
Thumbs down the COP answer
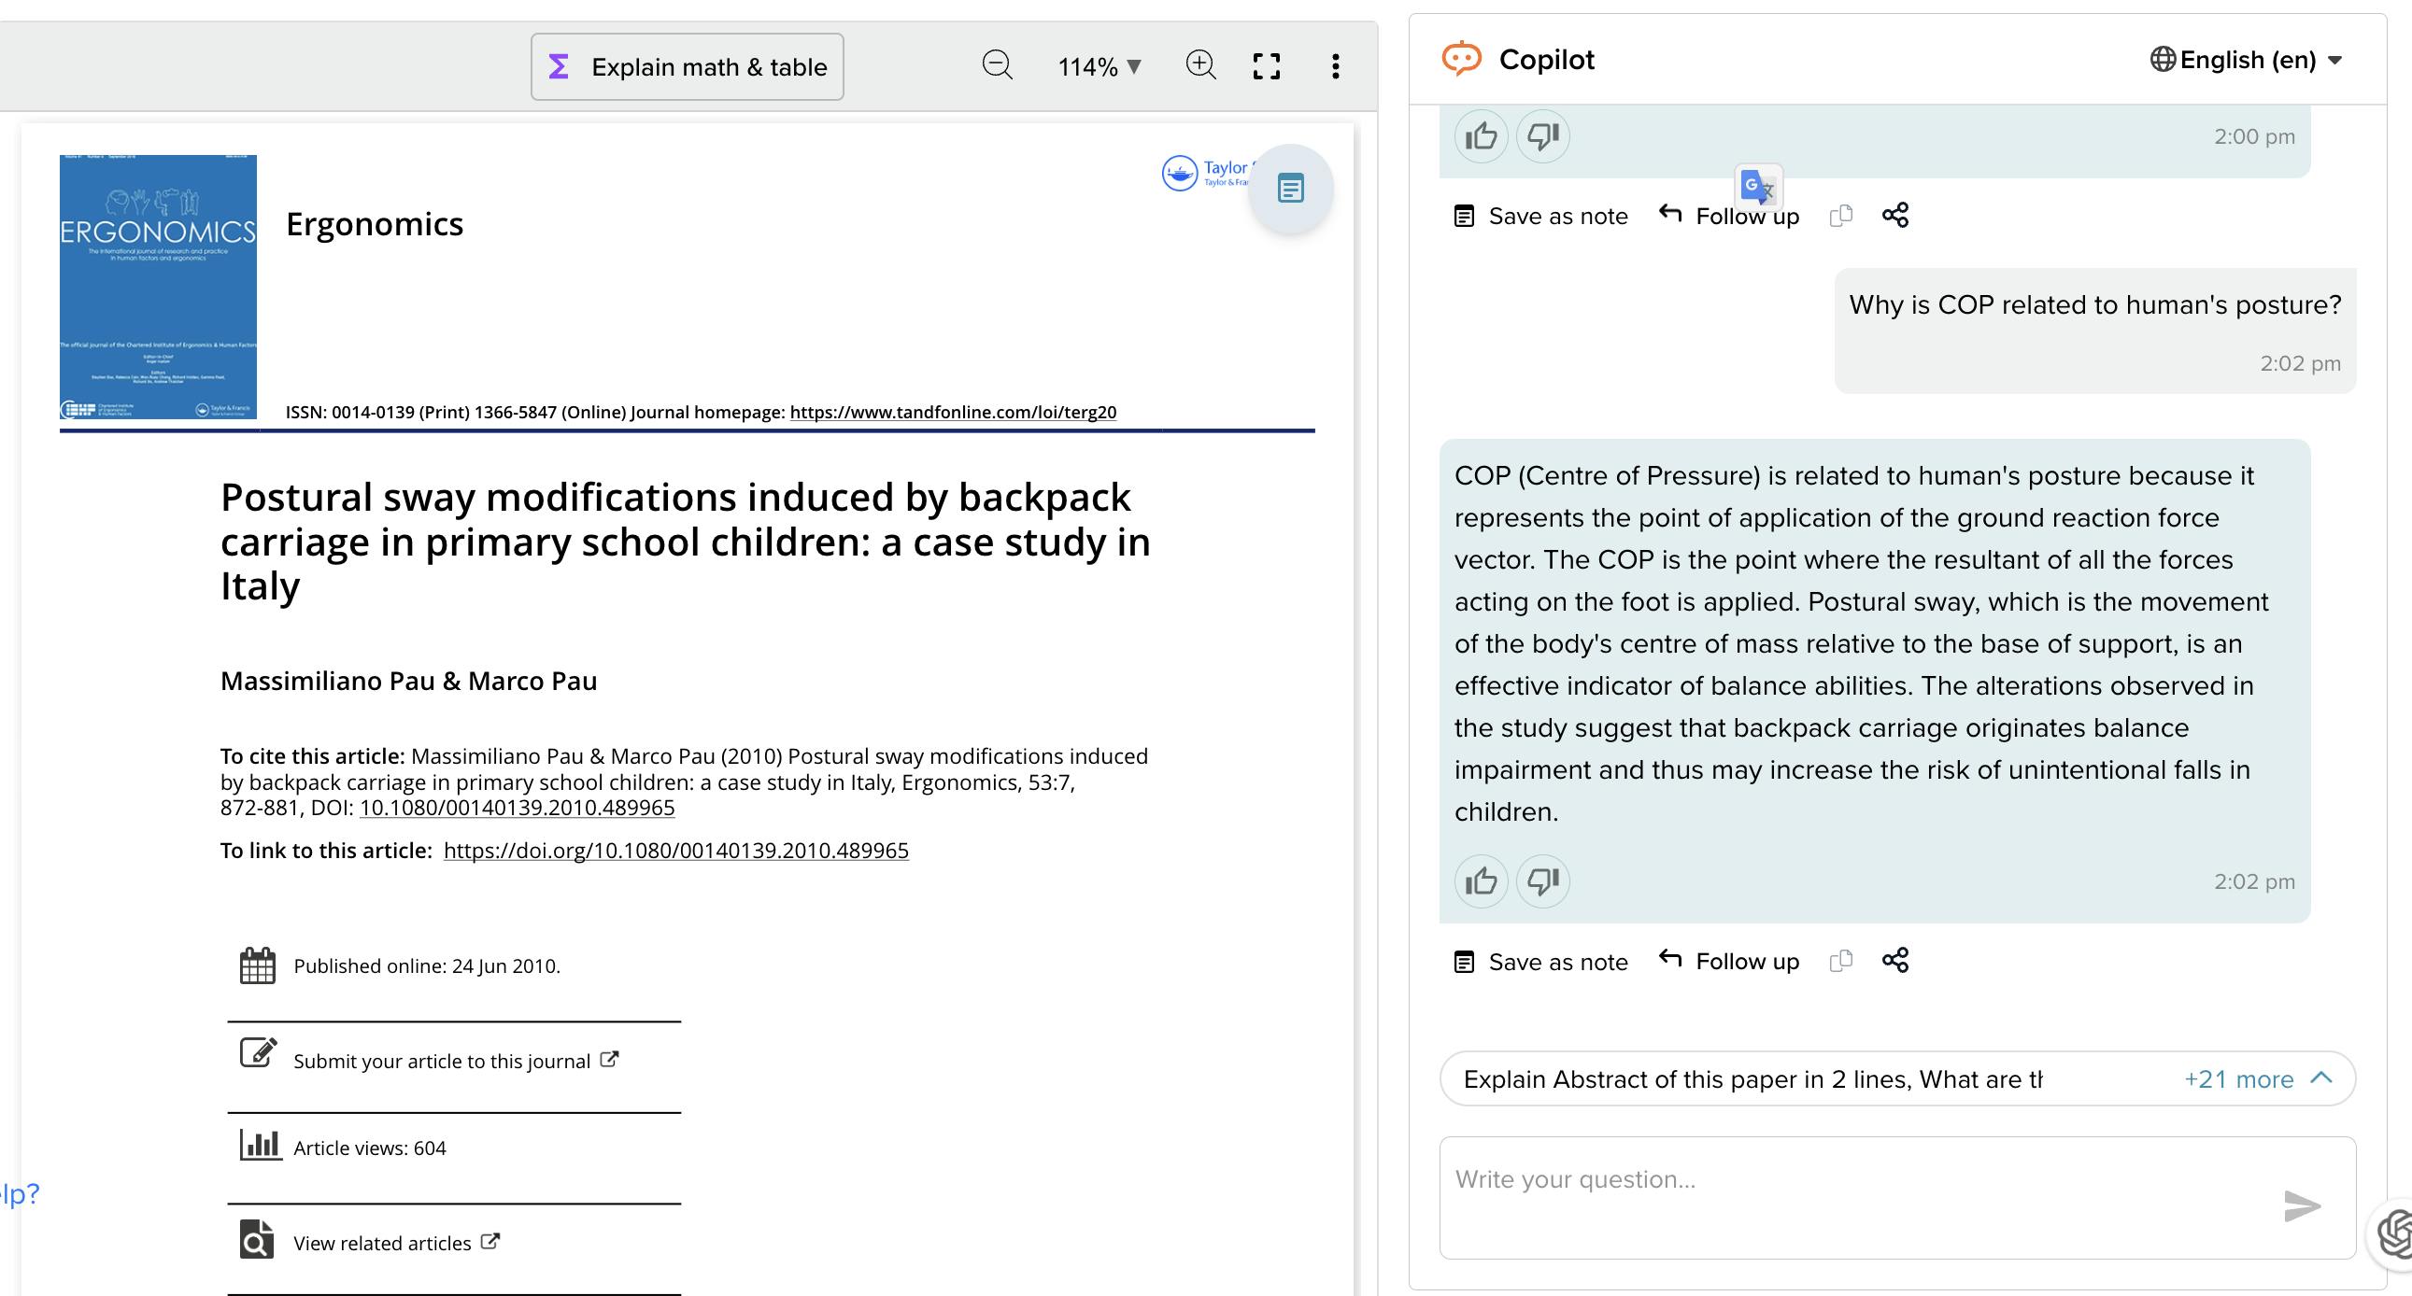1543,881
